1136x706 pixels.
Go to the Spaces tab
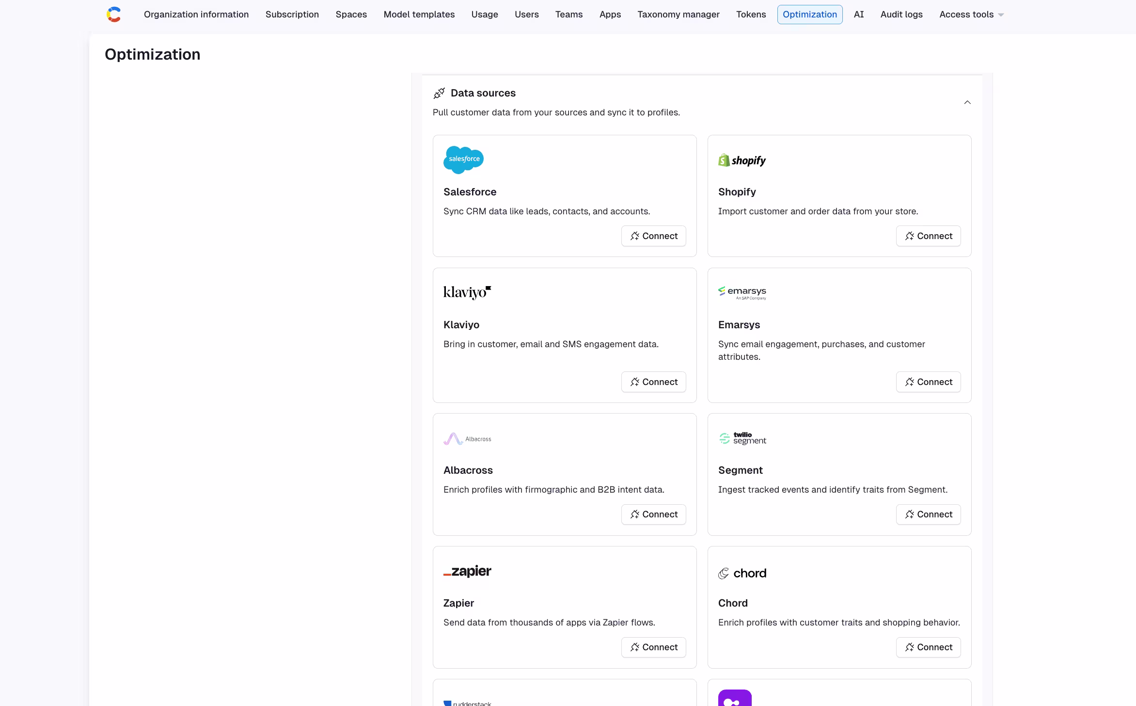(x=351, y=15)
